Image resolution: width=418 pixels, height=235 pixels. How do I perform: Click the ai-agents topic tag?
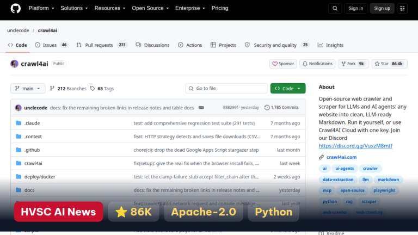pyautogui.click(x=345, y=169)
